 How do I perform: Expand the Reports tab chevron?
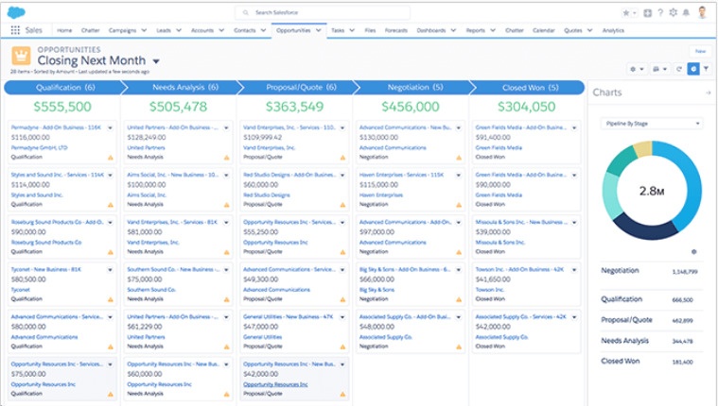pos(493,30)
